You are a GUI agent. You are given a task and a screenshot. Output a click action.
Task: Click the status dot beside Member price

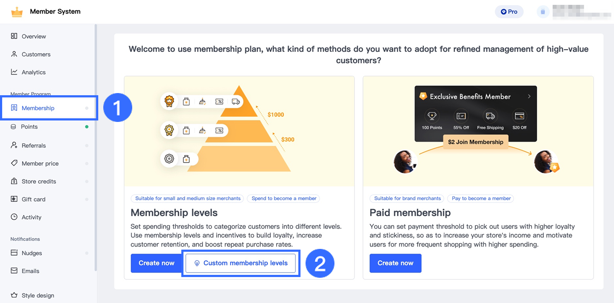(x=87, y=163)
